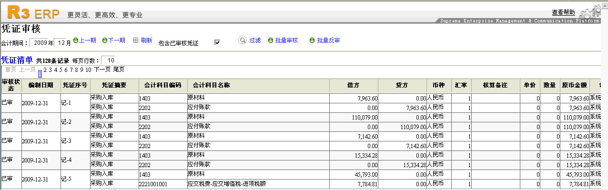The image size is (608, 190).
Task: Click 7,142.60 in the 借方 column
Action: (x=367, y=137)
